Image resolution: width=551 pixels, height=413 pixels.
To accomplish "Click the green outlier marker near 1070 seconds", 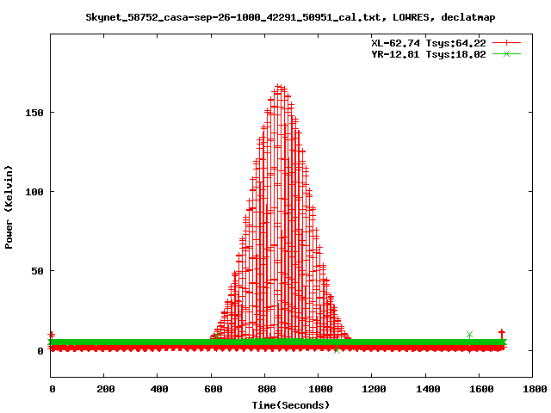I will point(337,350).
